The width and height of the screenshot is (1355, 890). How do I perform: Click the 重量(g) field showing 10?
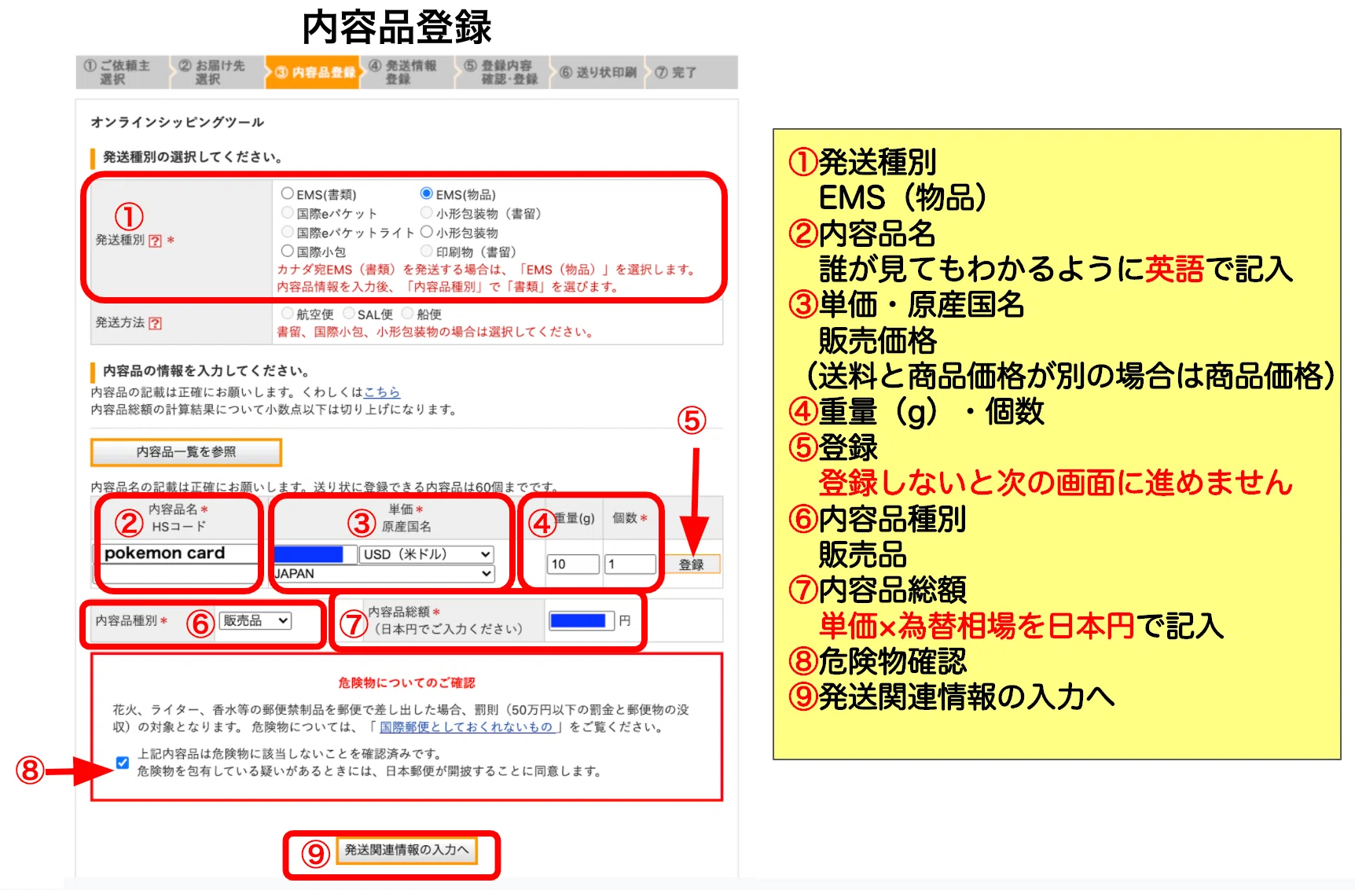point(573,565)
